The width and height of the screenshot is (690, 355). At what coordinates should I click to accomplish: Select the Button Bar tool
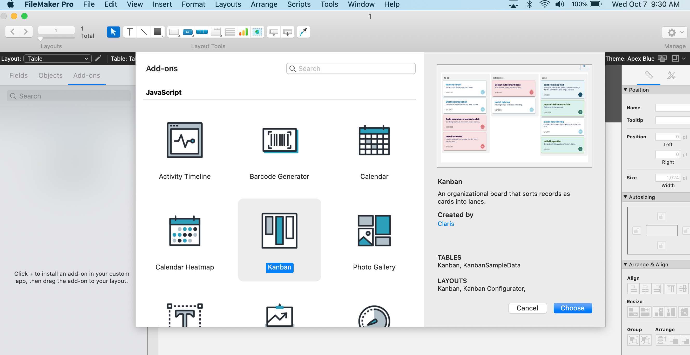pos(202,32)
